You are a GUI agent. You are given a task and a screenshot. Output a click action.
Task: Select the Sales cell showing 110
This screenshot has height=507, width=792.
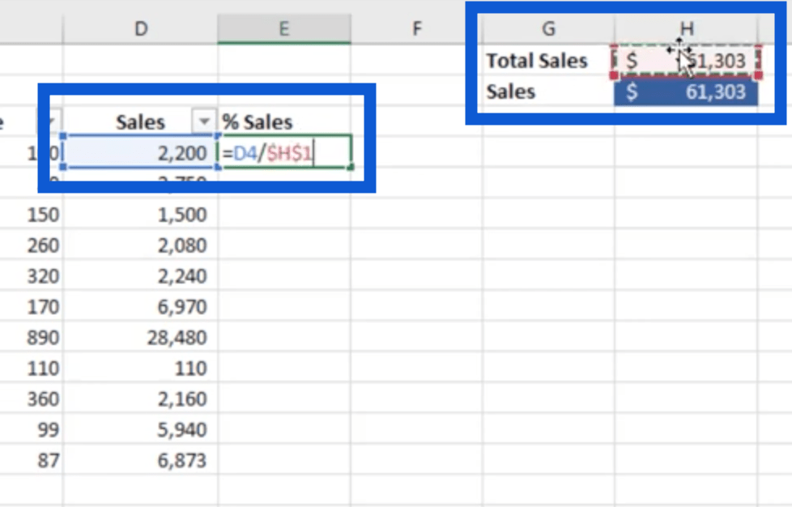click(141, 369)
